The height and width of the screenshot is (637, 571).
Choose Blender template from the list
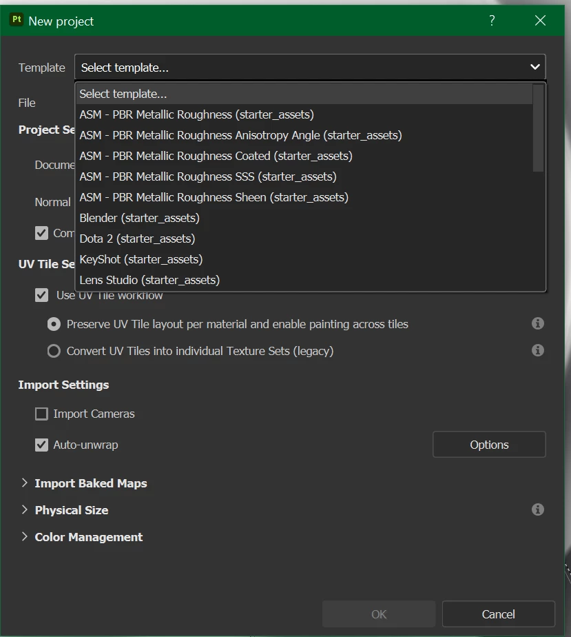coord(140,218)
